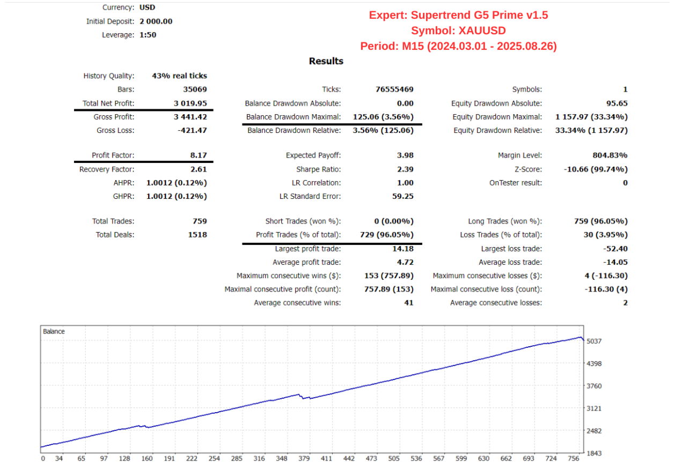
Task: Click Recovery Factor value 2.61
Action: (x=199, y=169)
